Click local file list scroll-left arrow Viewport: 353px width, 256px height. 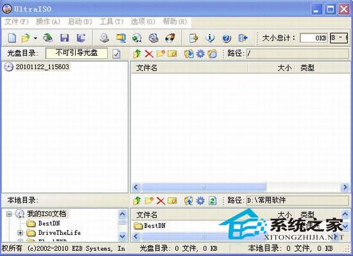point(136,236)
